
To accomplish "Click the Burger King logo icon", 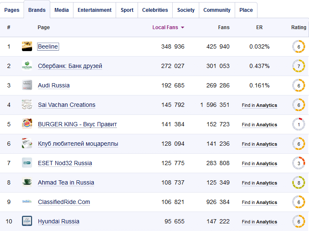I will pos(27,124).
